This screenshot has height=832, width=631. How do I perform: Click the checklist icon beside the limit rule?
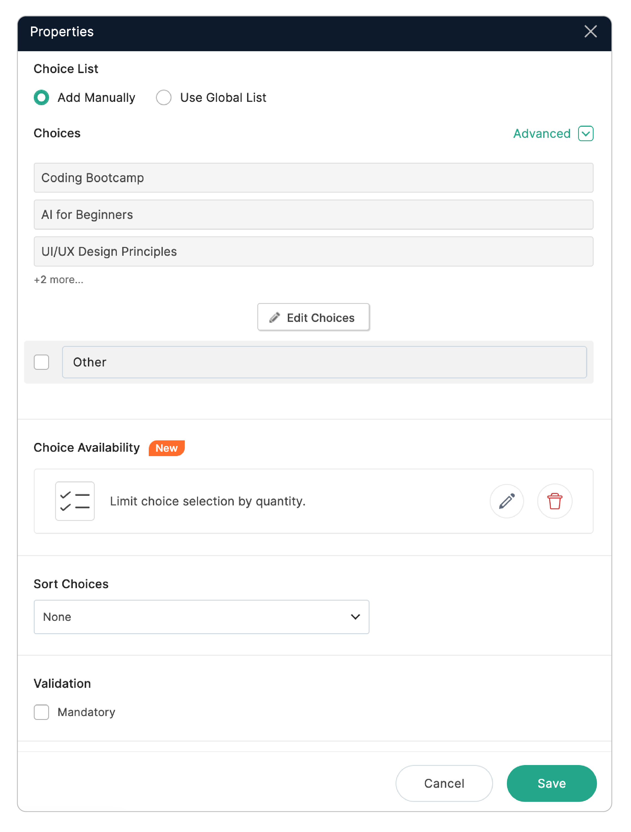point(75,501)
